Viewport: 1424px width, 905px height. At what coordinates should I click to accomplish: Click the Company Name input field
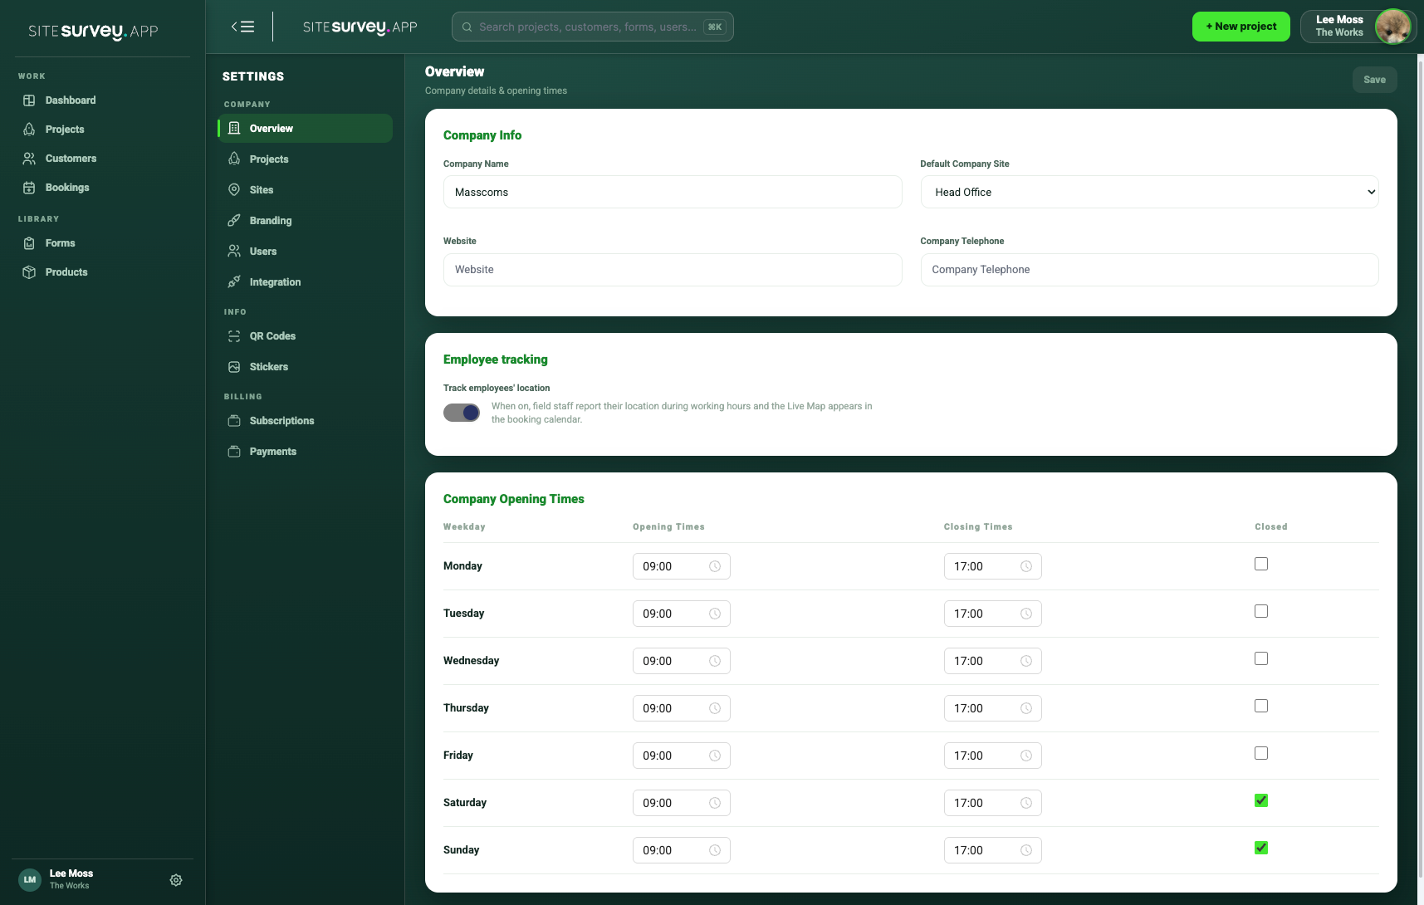click(673, 192)
